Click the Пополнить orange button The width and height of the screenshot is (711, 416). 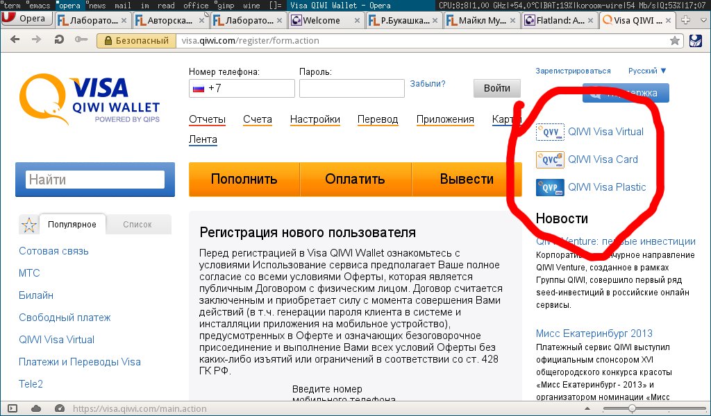tap(244, 179)
